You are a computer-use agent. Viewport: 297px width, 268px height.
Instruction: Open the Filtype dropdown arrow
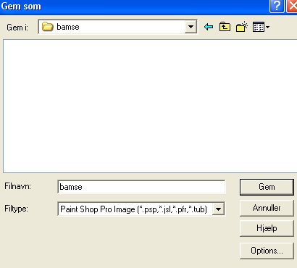218,209
